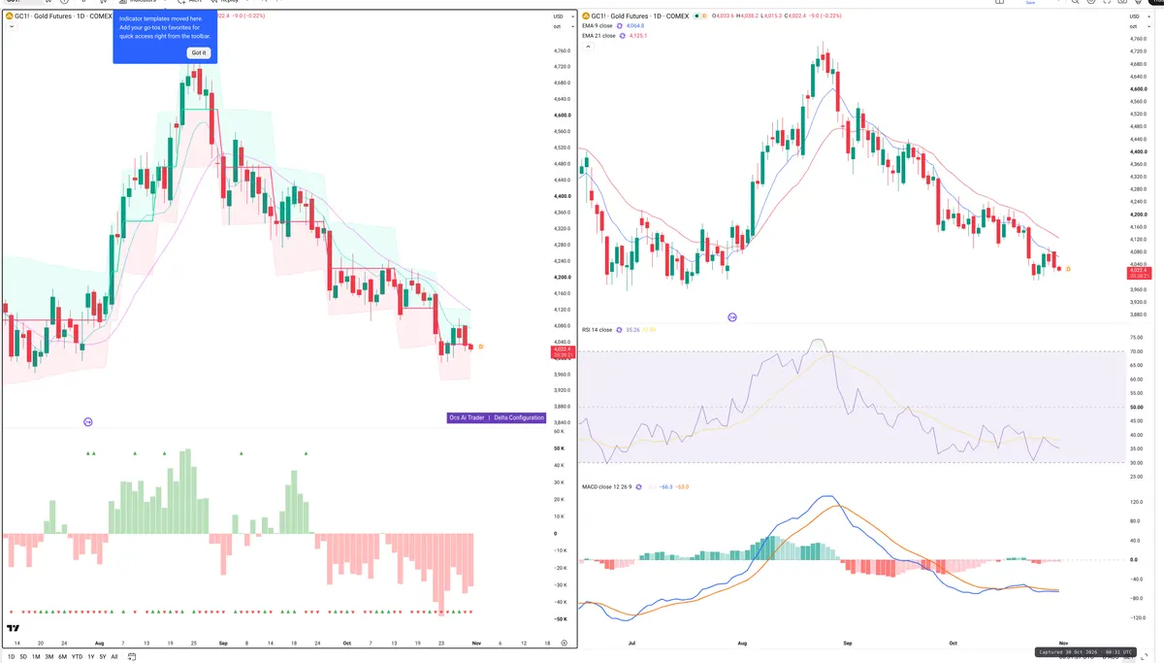The width and height of the screenshot is (1164, 663).
Task: Select the RSI 14 close legend
Action: 597,330
